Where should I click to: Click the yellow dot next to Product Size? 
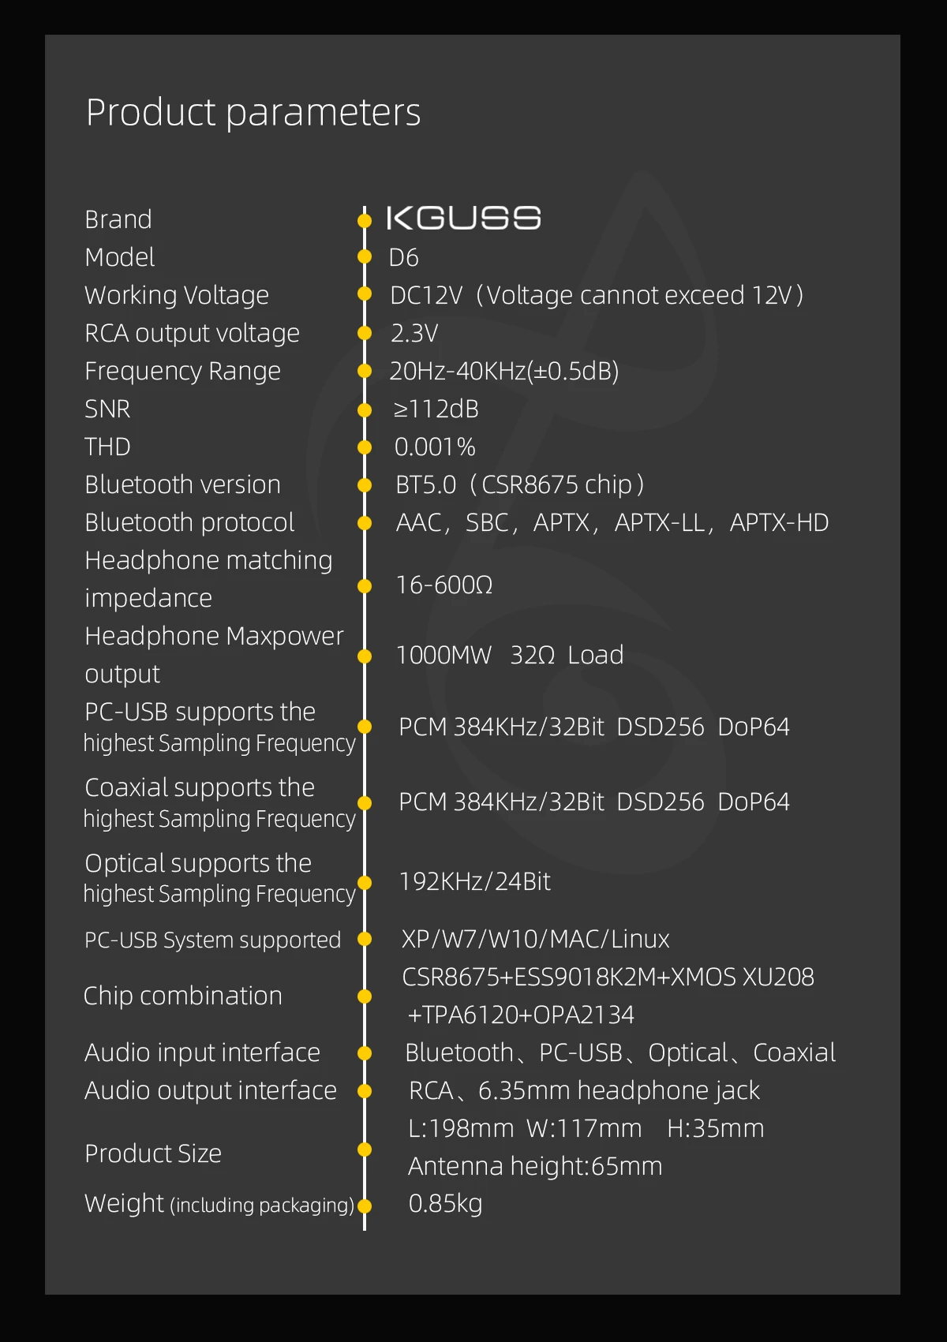click(x=365, y=1149)
